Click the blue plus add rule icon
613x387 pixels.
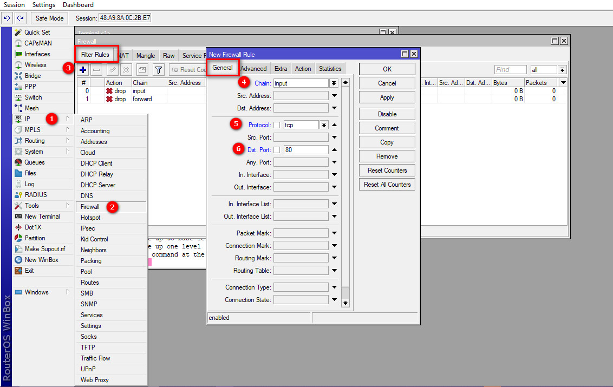pos(83,70)
